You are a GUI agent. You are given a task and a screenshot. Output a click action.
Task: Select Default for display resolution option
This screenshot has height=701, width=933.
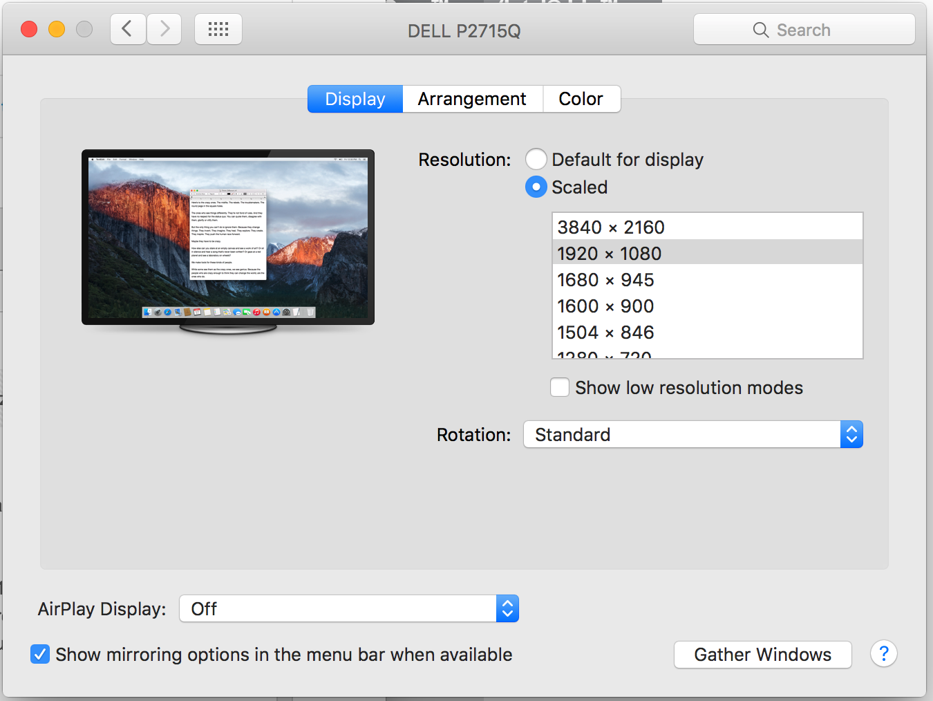click(x=536, y=160)
